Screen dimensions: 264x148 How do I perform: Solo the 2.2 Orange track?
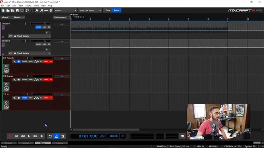tap(31, 79)
